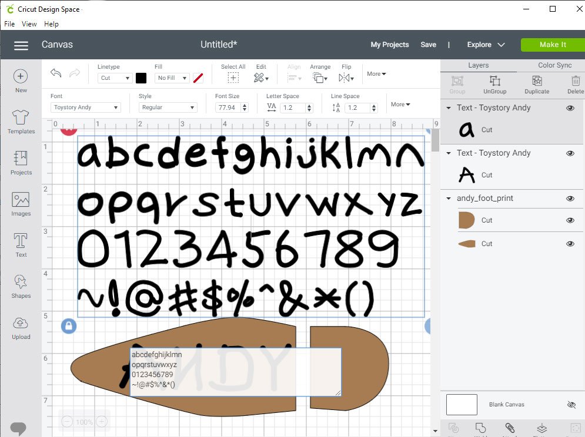The image size is (585, 437).
Task: Click the black Linetype color swatch
Action: click(141, 78)
